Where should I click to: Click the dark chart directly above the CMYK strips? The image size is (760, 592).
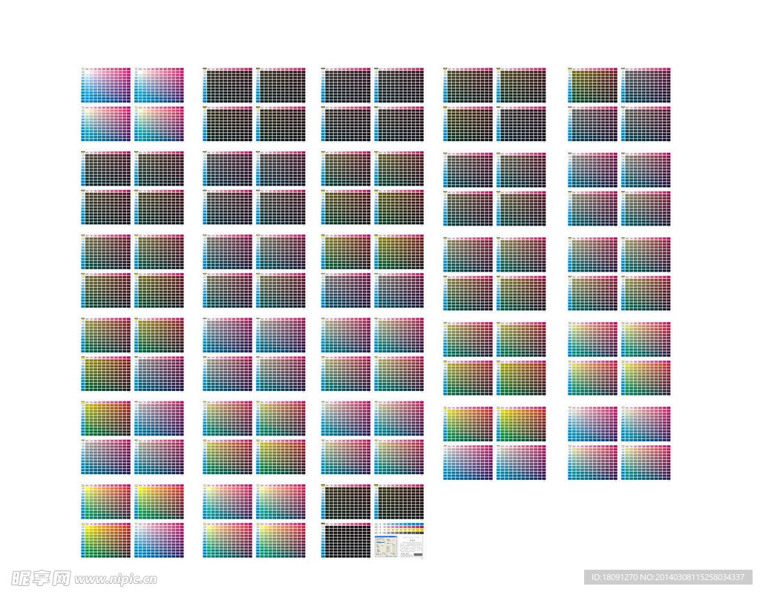(399, 501)
